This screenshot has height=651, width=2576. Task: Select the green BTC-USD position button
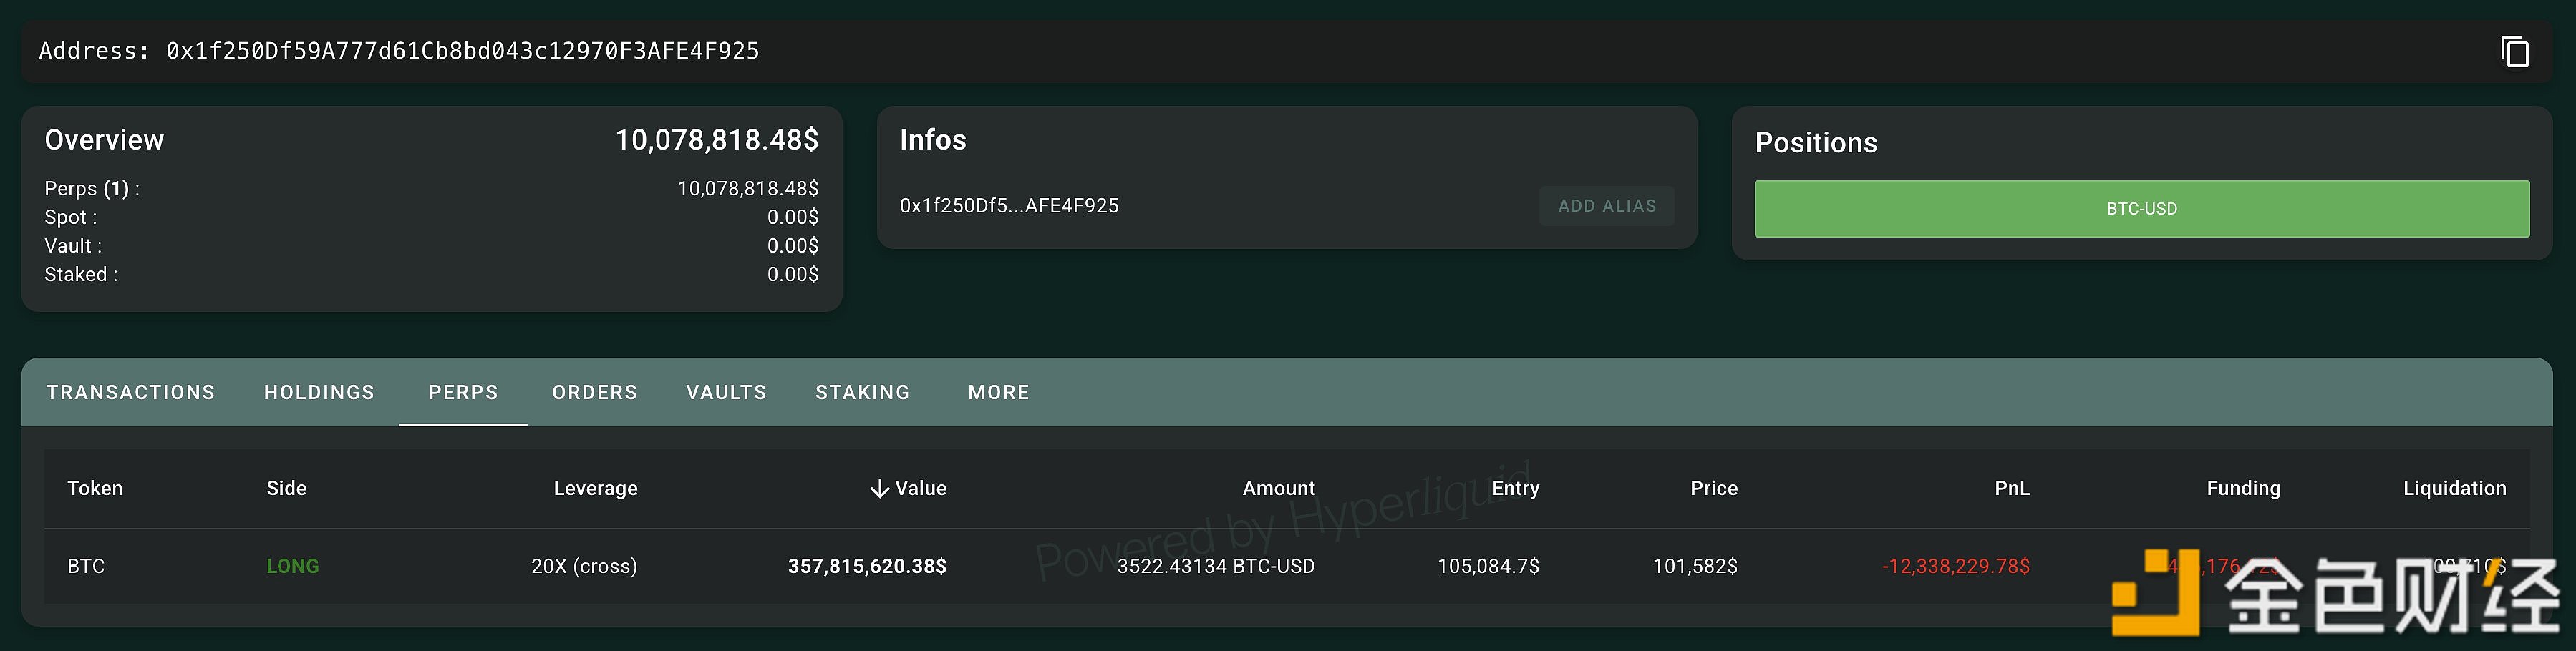point(2141,209)
